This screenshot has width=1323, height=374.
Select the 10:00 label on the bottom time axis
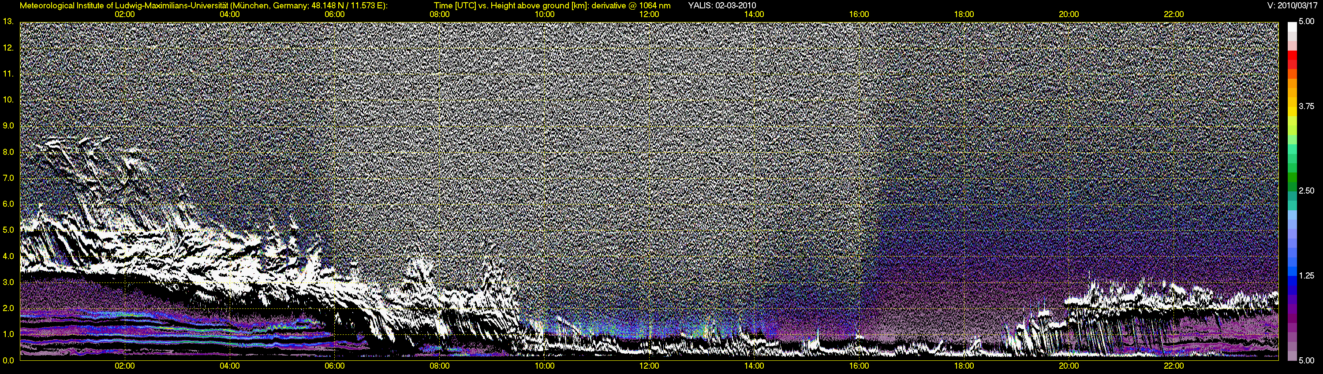pos(544,367)
